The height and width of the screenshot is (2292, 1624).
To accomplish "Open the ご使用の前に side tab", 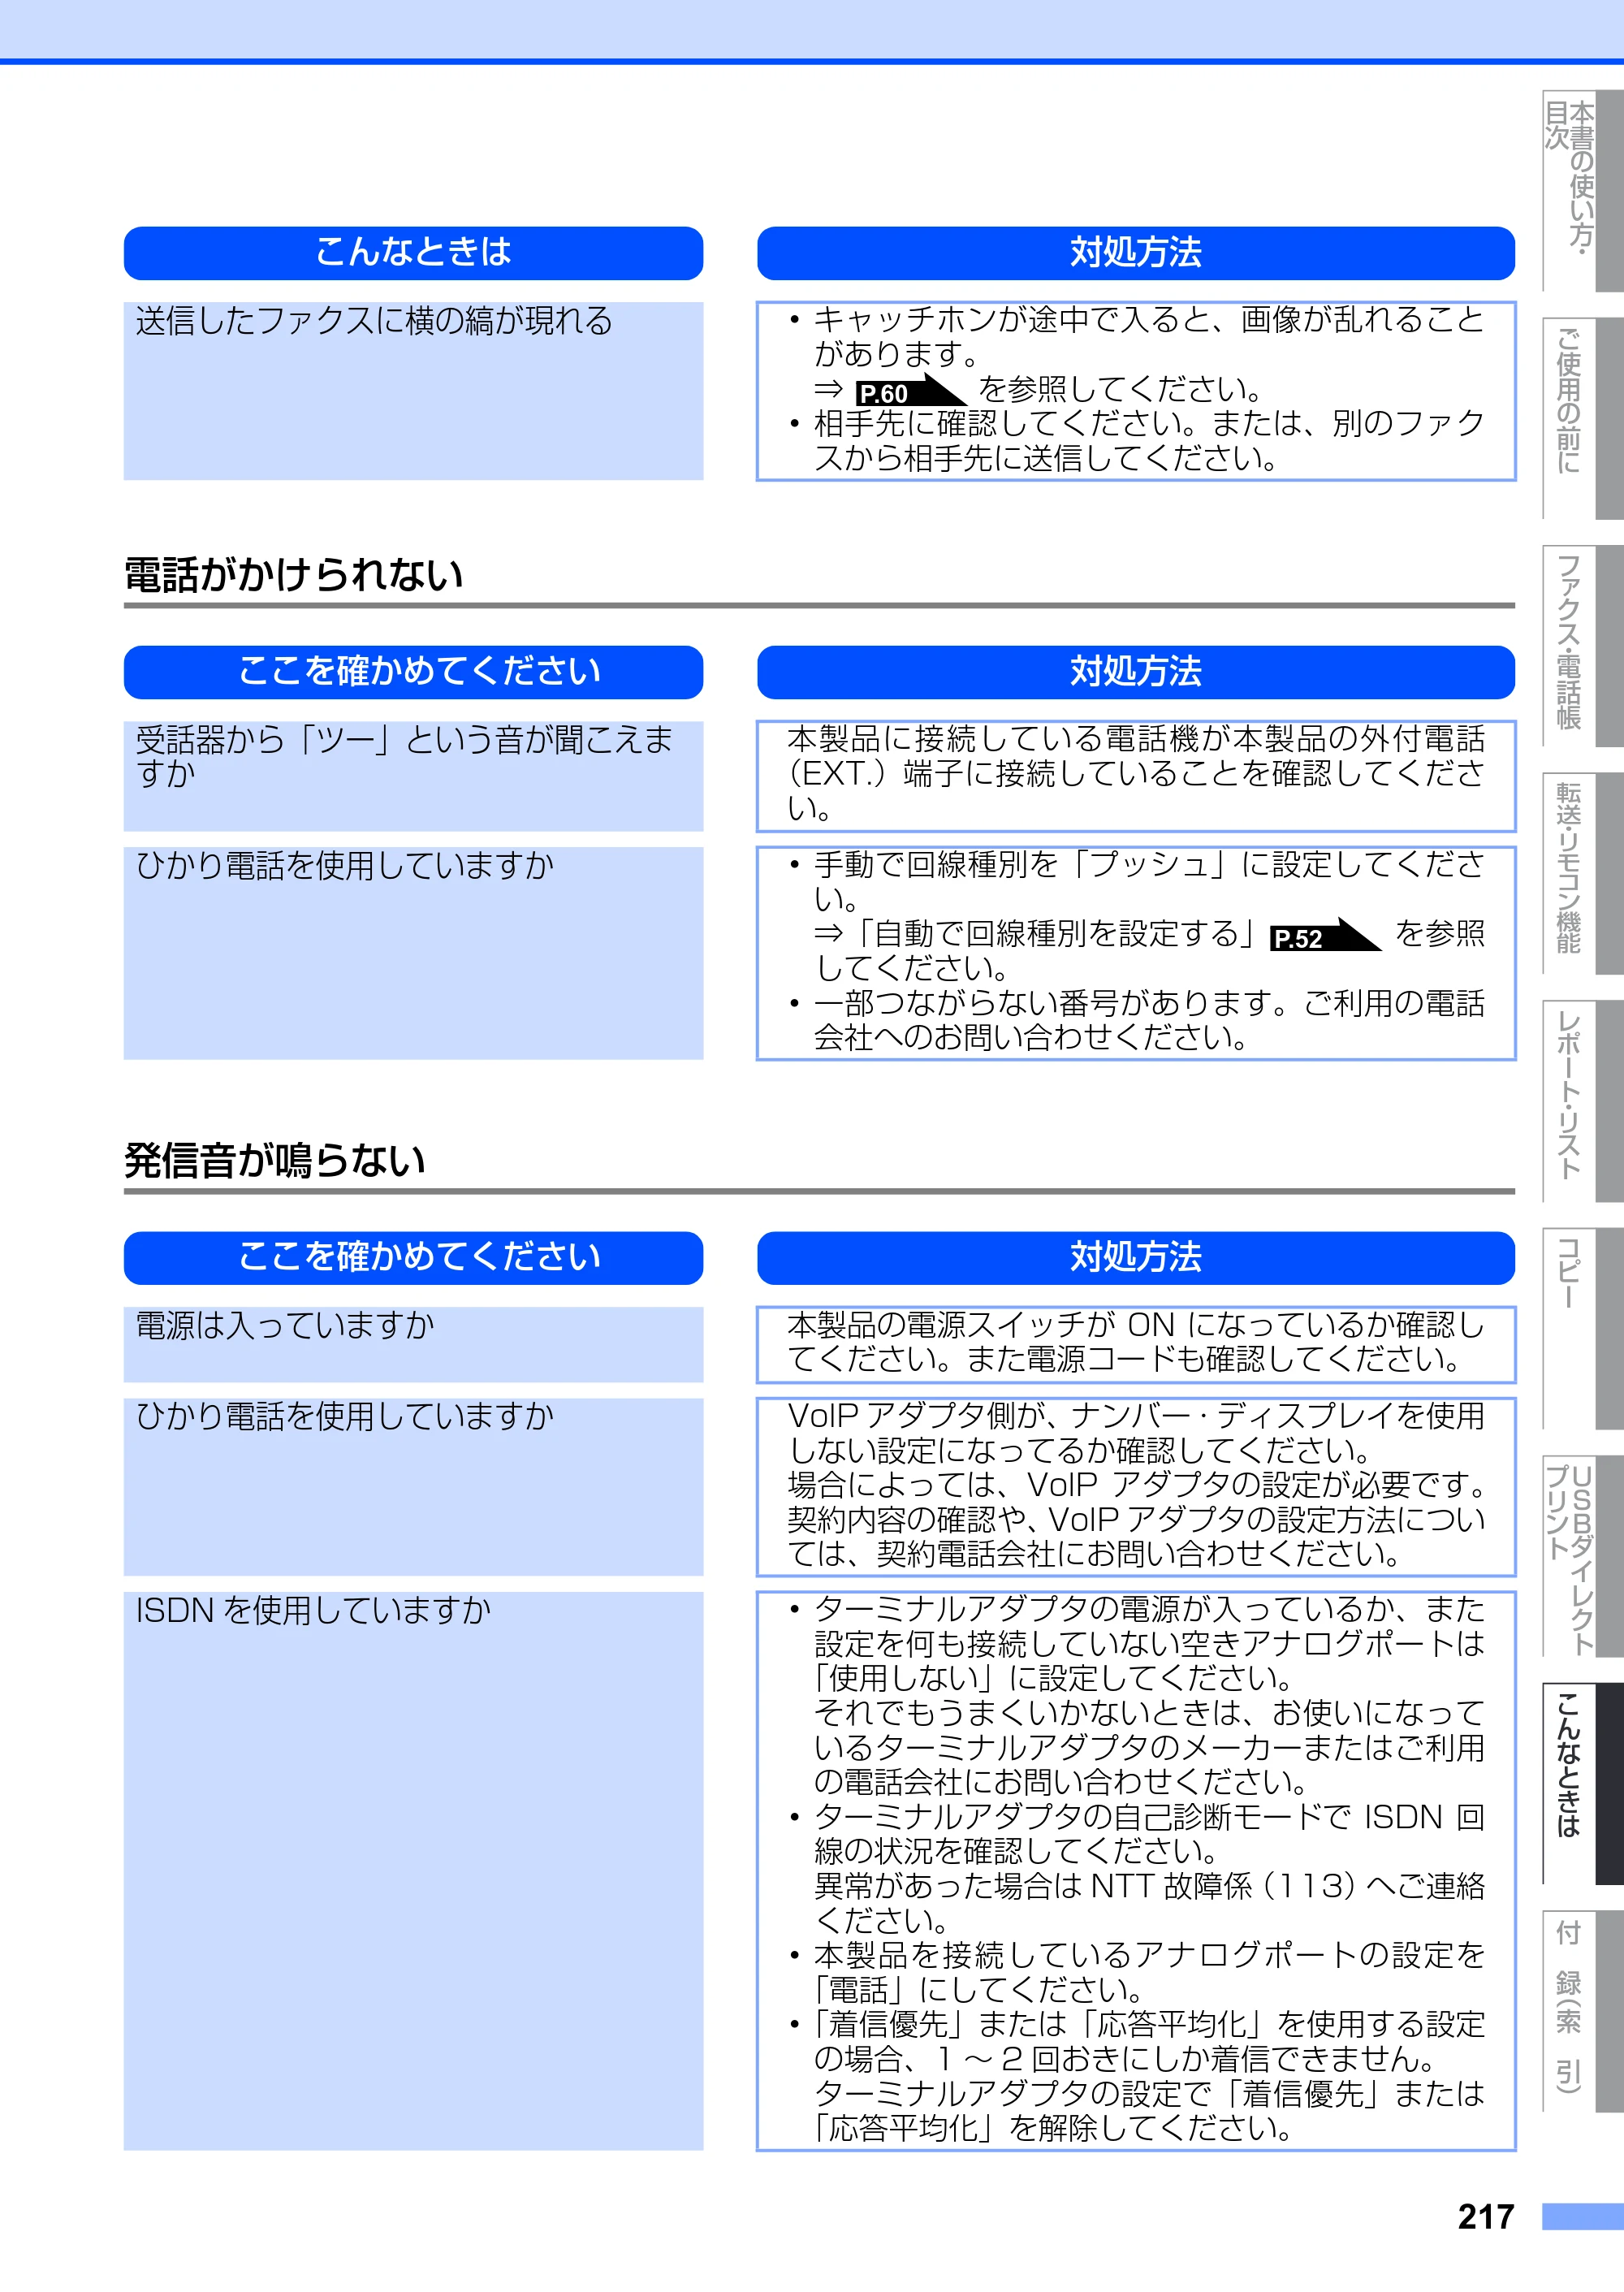I will (1582, 418).
